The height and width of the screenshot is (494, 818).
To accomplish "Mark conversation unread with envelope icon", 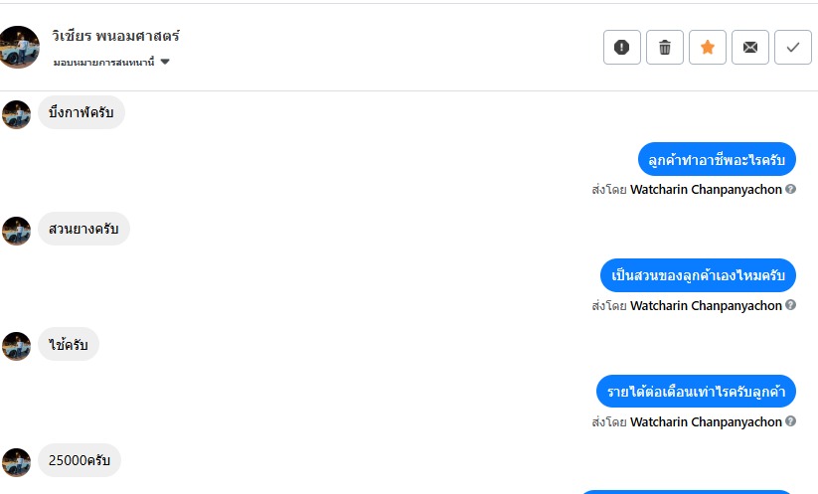I will (750, 48).
